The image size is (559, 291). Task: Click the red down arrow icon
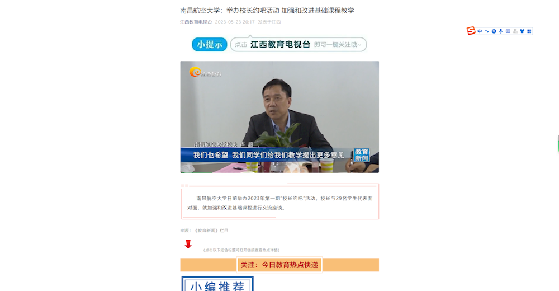188,244
